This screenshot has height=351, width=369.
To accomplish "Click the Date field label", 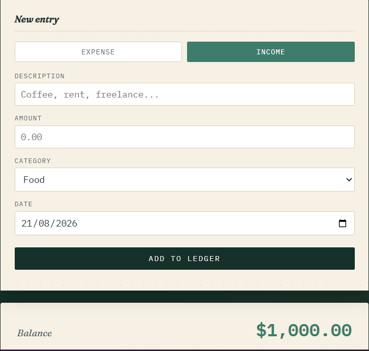I will pos(23,204).
